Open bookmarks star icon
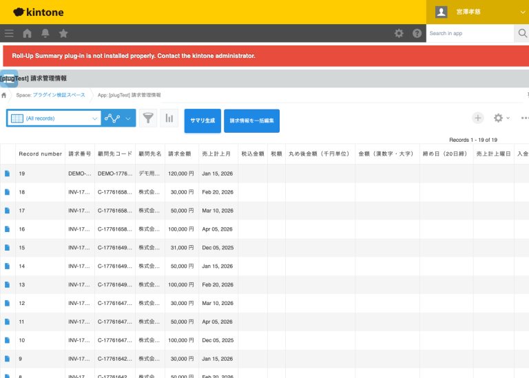This screenshot has height=378, width=529. [63, 33]
